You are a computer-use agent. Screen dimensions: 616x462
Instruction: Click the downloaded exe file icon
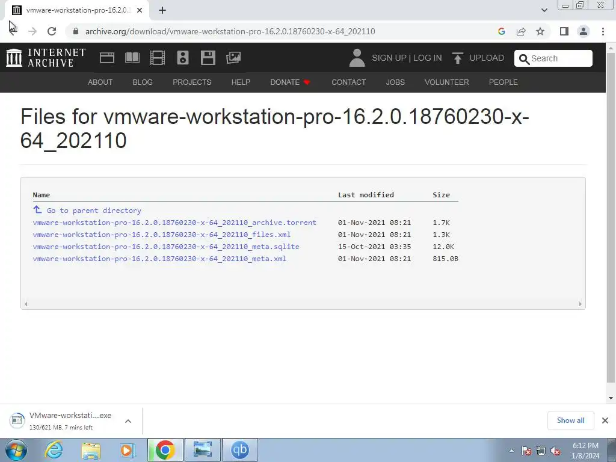17,420
